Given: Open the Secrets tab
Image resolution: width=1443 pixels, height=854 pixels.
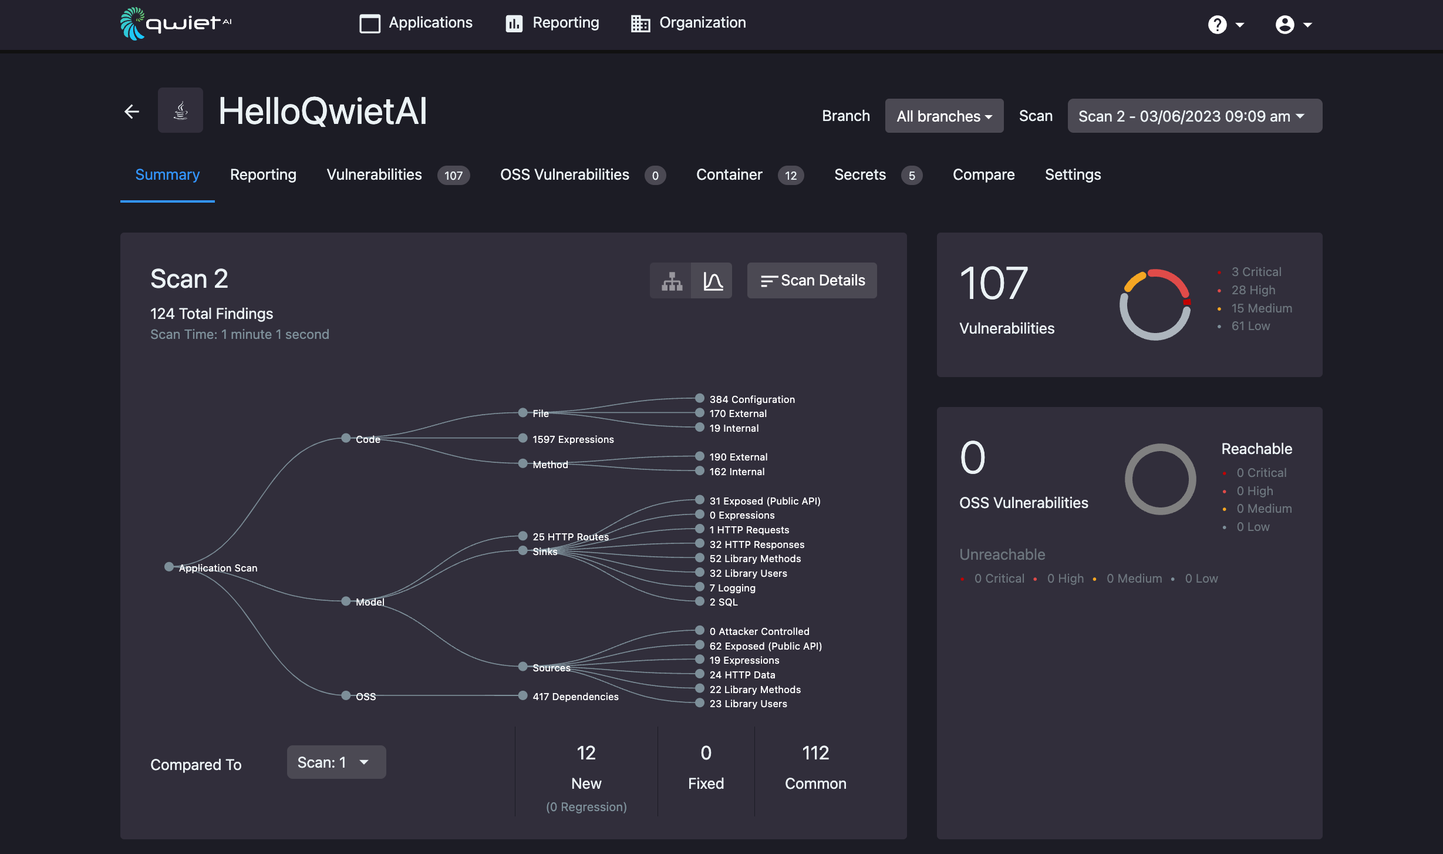Looking at the screenshot, I should [860, 174].
